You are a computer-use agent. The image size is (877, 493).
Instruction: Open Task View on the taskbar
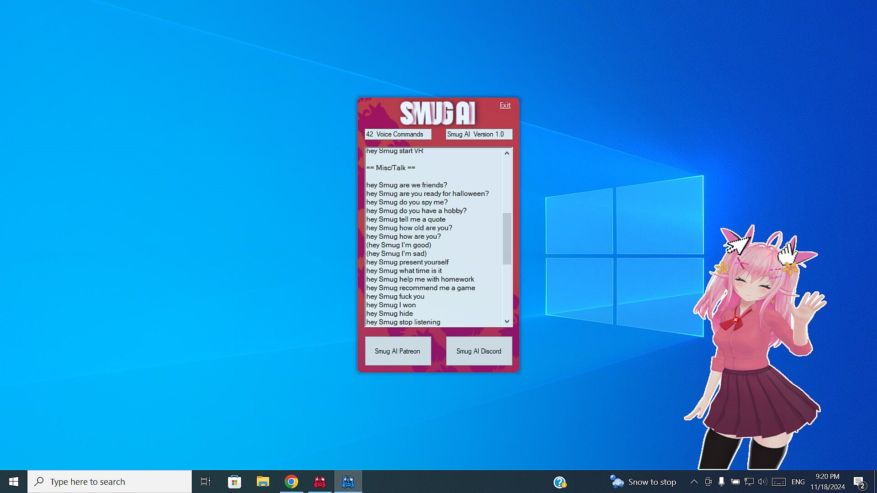point(206,482)
